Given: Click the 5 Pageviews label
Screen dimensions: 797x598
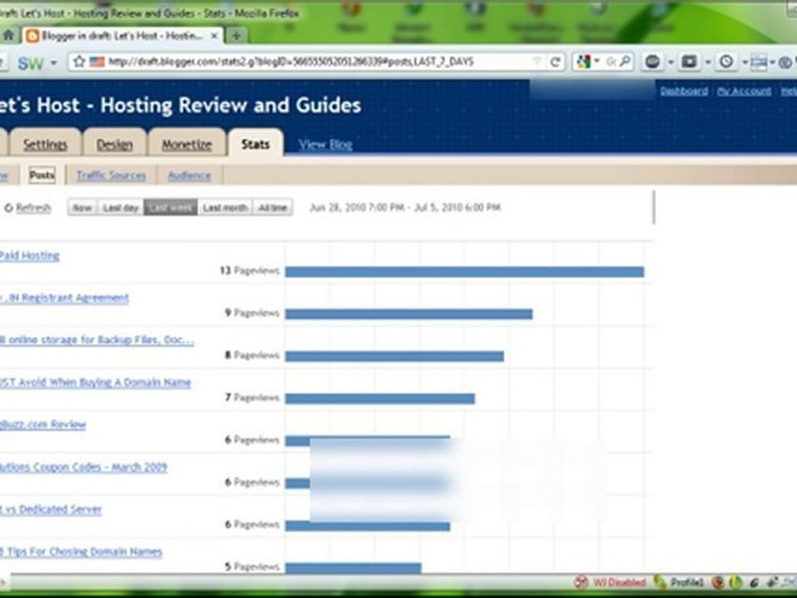Looking at the screenshot, I should [252, 566].
